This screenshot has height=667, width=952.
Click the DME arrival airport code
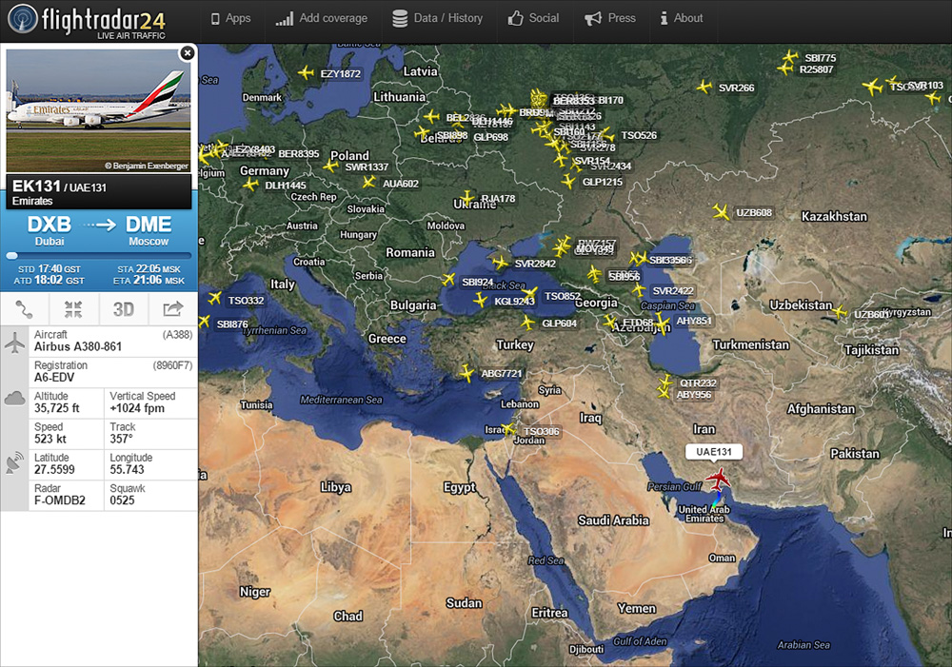(149, 225)
